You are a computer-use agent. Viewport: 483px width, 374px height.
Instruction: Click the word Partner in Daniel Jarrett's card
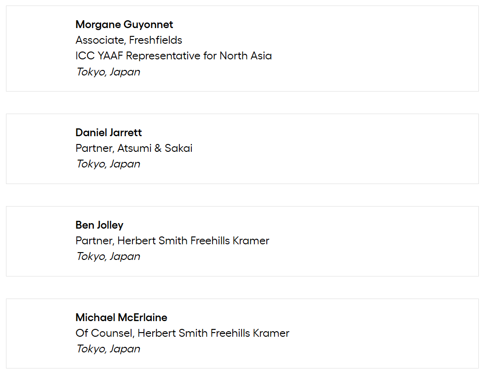pos(94,148)
